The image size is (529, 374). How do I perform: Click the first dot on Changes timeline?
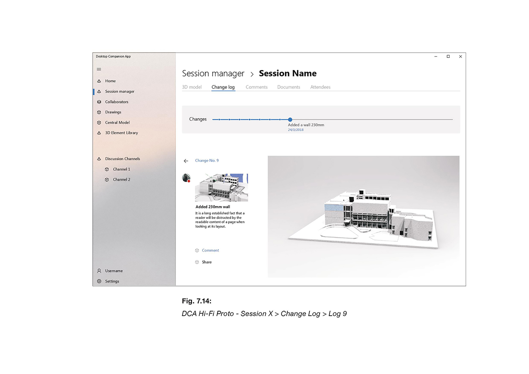tap(219, 120)
